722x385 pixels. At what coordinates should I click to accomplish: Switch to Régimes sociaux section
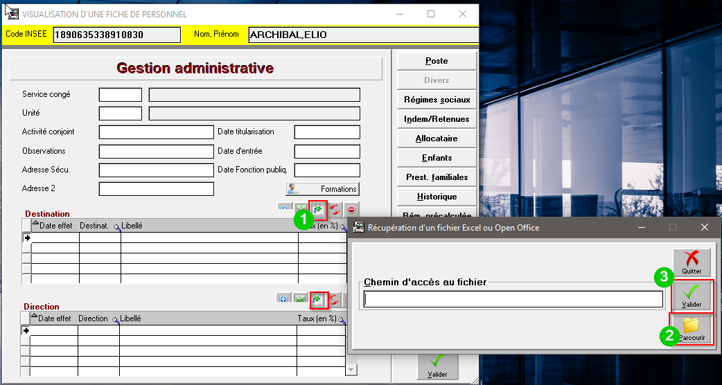click(x=437, y=100)
